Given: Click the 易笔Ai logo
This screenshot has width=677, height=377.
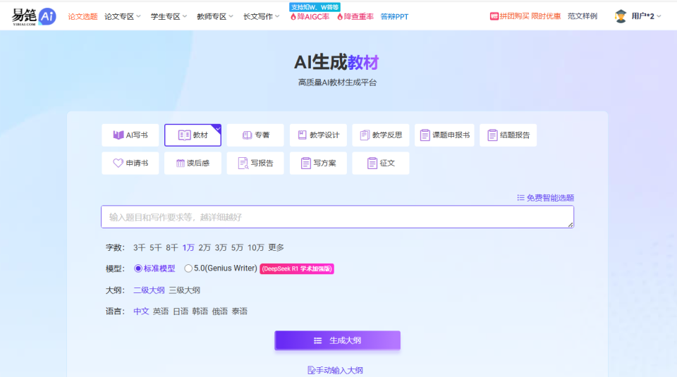Looking at the screenshot, I should [34, 16].
